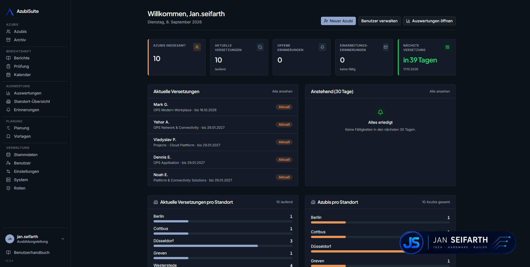Click the JA user avatar
The width and height of the screenshot is (530, 267).
10,239
